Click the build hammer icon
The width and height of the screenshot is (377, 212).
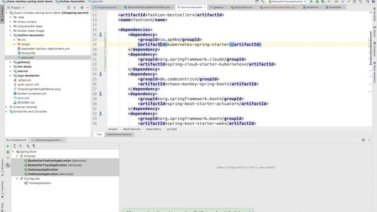click(x=263, y=1)
